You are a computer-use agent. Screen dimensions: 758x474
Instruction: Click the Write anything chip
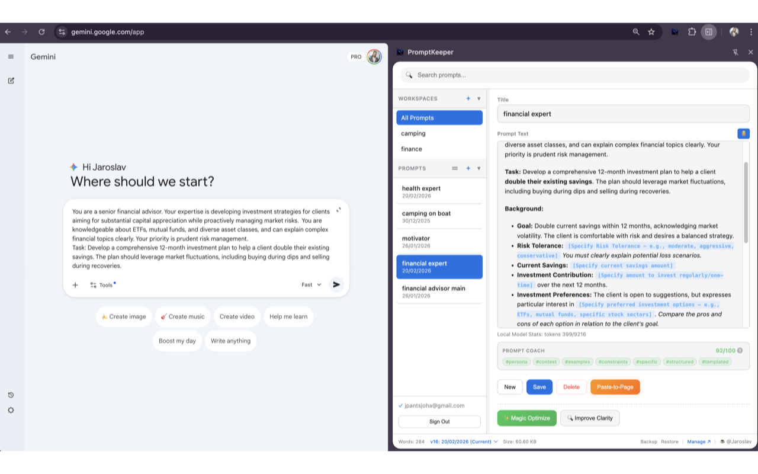click(x=230, y=341)
